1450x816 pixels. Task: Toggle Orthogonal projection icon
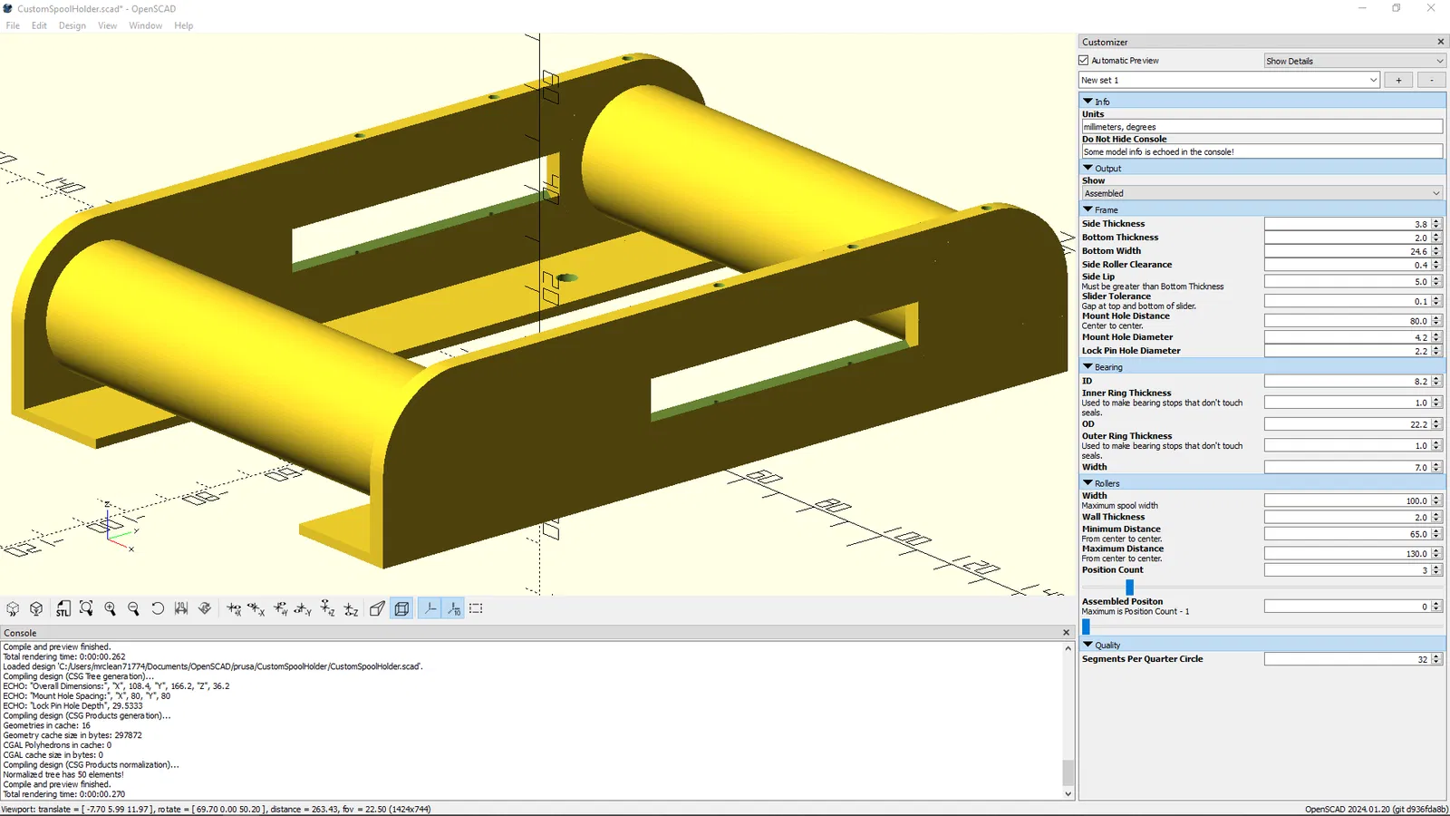[401, 608]
